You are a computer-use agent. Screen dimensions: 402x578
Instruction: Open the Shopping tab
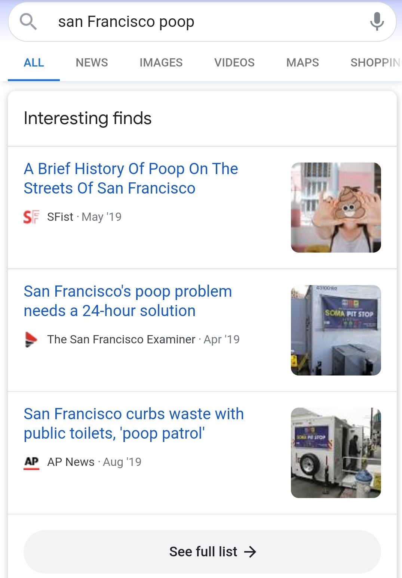coord(375,62)
